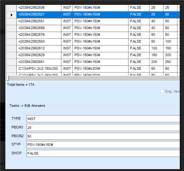This screenshot has height=171, width=184.
Task: Click the PBOR2 field with value 50
Action: pos(103,136)
